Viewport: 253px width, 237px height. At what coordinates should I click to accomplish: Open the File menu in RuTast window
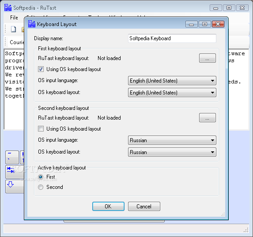(14, 18)
